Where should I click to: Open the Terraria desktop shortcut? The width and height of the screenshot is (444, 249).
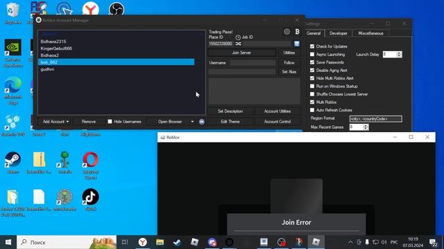[x=65, y=163]
